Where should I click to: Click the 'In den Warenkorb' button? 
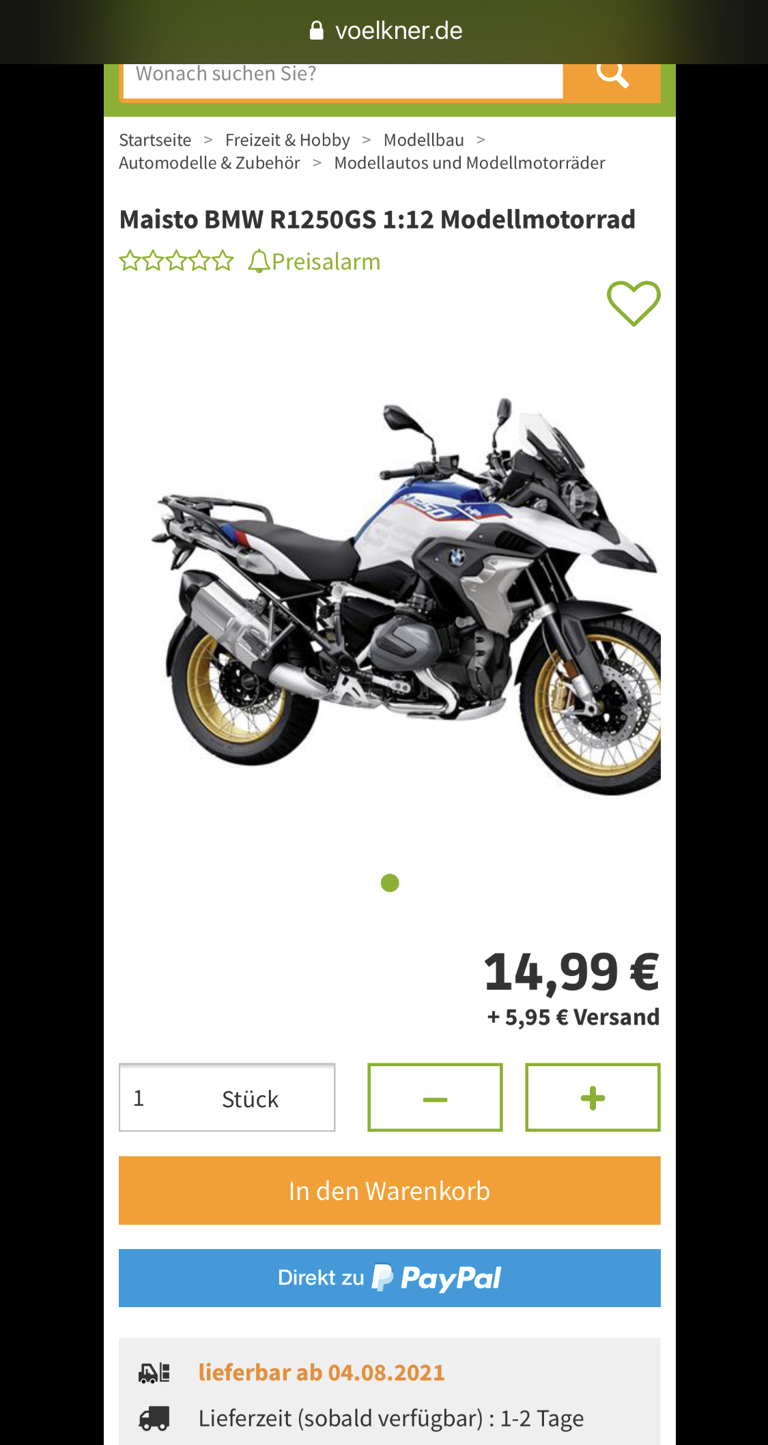pyautogui.click(x=390, y=1190)
